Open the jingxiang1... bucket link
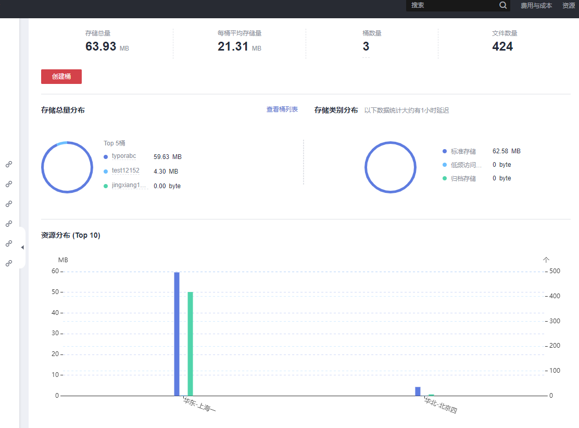 (129, 185)
